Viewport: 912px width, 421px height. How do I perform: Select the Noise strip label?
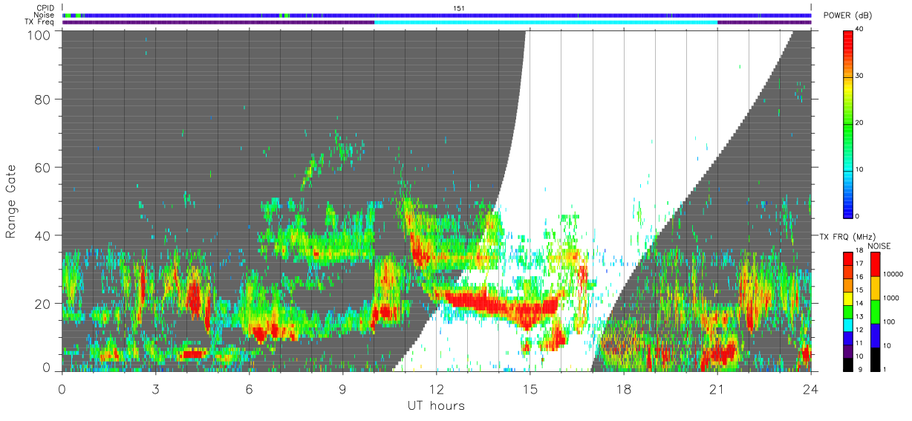pyautogui.click(x=45, y=15)
